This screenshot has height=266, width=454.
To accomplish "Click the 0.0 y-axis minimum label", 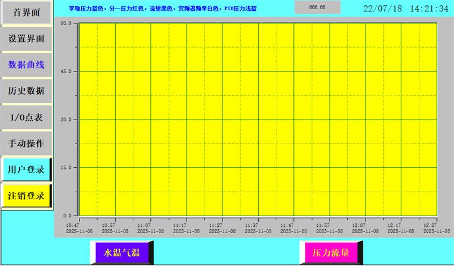I will 67,216.
